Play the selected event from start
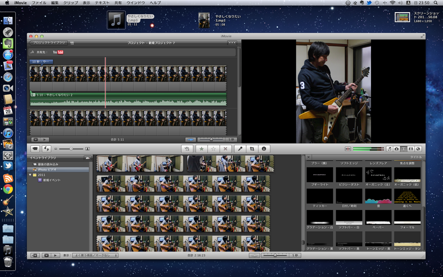The image size is (443, 277). (x=56, y=255)
